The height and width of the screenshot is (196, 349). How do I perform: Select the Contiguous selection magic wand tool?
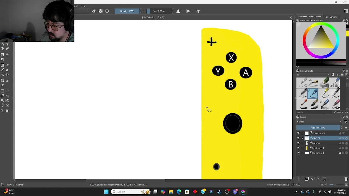[x=2, y=100]
